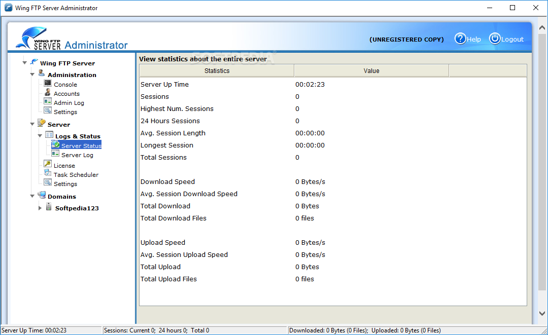
Task: Click the Wing FTP Server root tree icon
Action: point(35,62)
